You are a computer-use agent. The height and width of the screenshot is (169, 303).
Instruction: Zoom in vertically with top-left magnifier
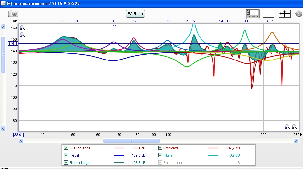(x=22, y=28)
